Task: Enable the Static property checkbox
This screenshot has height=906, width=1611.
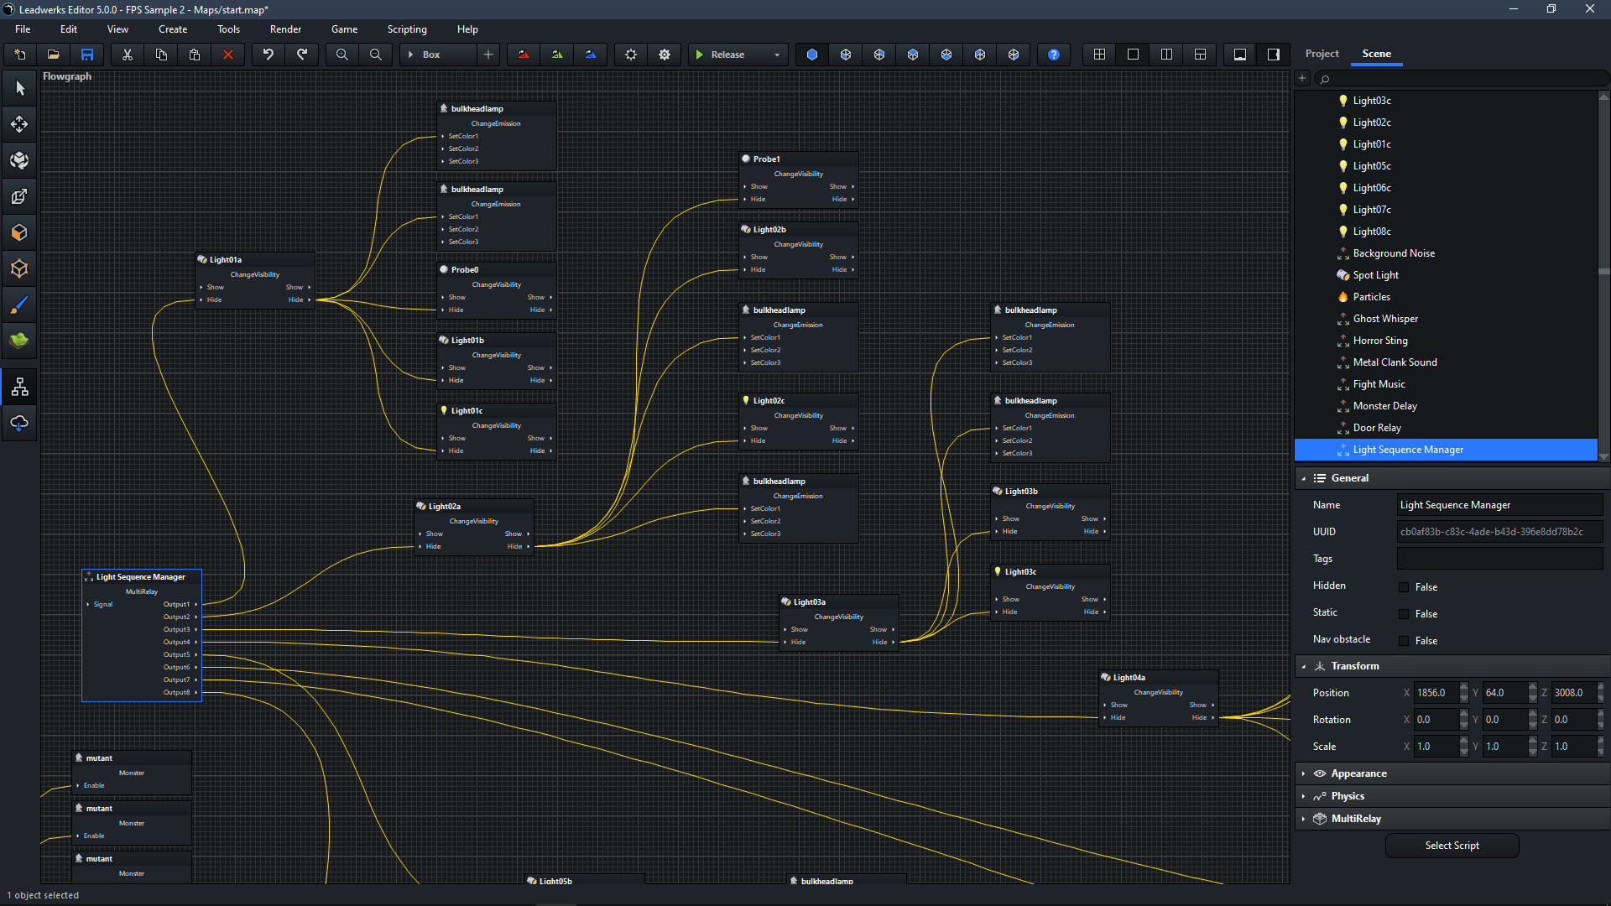Action: [x=1404, y=613]
